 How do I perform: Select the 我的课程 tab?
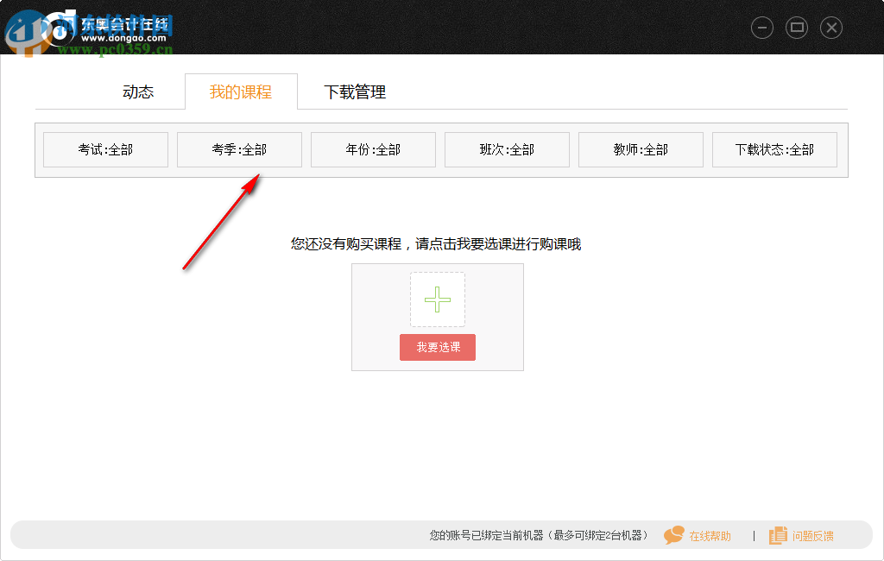click(240, 91)
